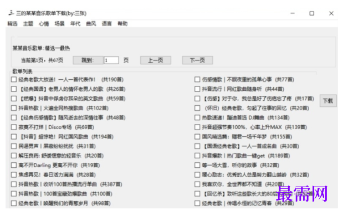338x211 pixels.
Task: Open the 帮助 menu
Action: pyautogui.click(x=122, y=23)
